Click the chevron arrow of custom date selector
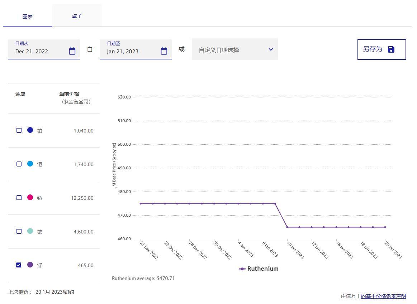The height and width of the screenshot is (304, 417). tap(271, 49)
